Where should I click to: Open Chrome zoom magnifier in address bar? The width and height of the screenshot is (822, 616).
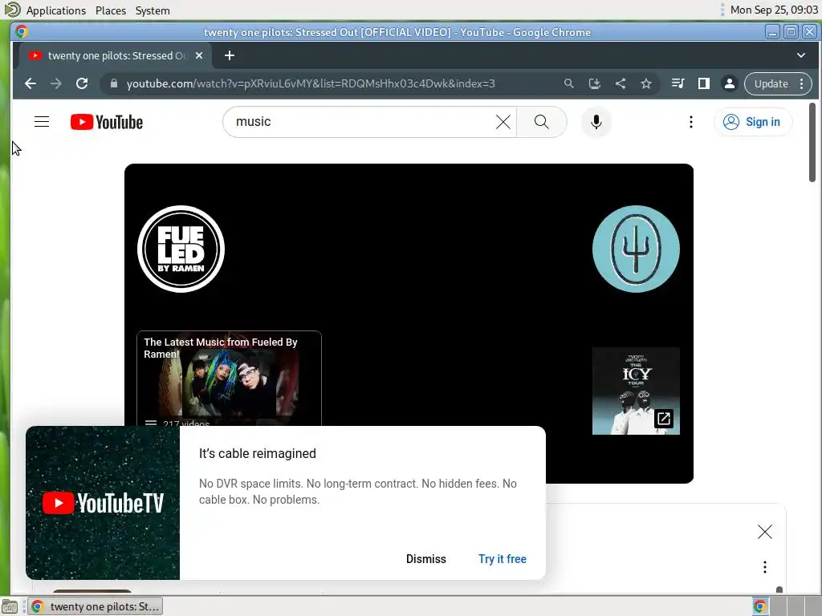[x=569, y=83]
